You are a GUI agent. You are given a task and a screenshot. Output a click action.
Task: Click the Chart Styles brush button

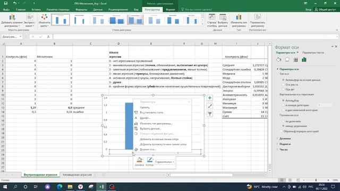click(x=210, y=106)
